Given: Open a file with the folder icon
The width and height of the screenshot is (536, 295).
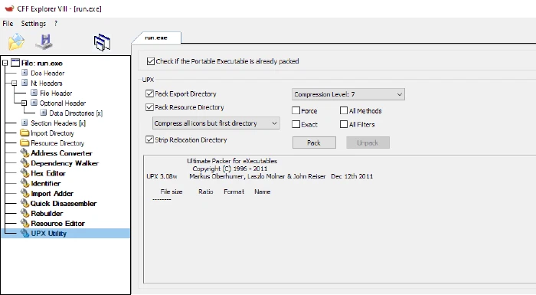Looking at the screenshot, I should (x=16, y=42).
